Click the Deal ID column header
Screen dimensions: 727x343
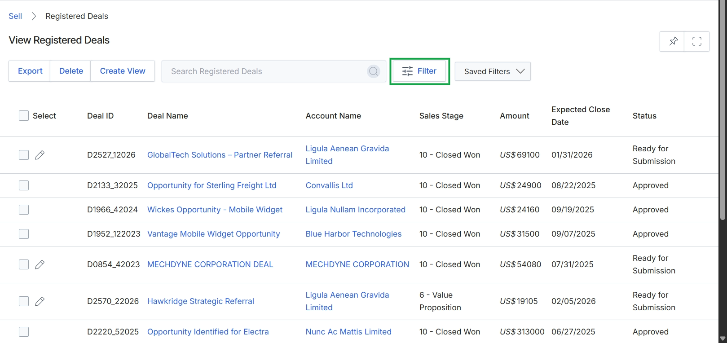(100, 116)
